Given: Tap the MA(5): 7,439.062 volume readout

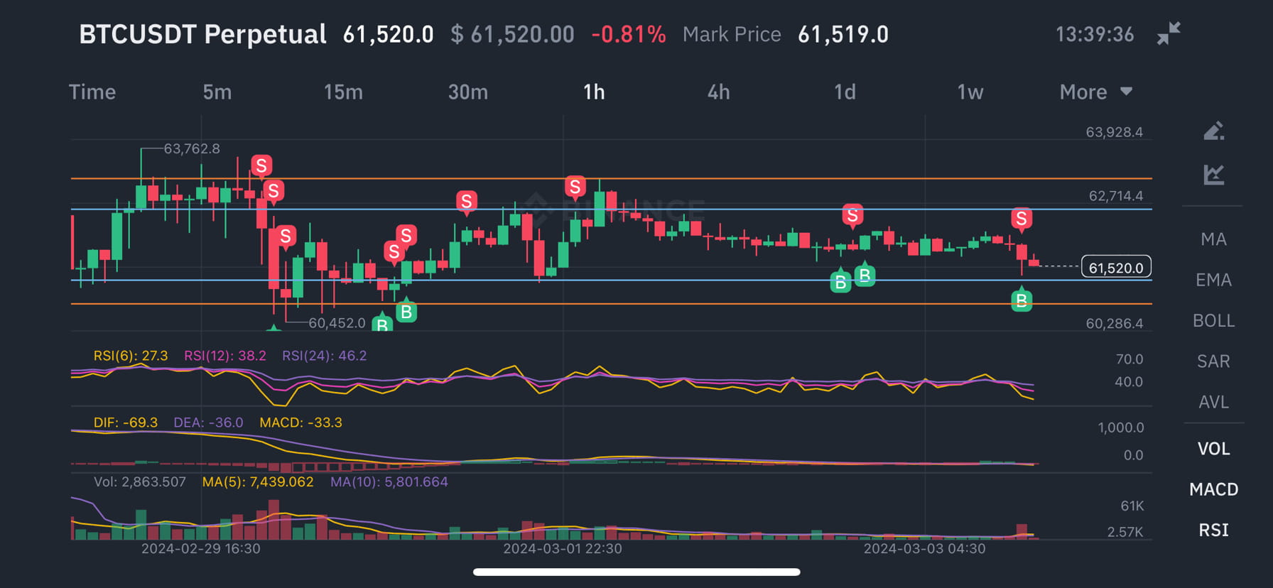Looking at the screenshot, I should coord(258,482).
